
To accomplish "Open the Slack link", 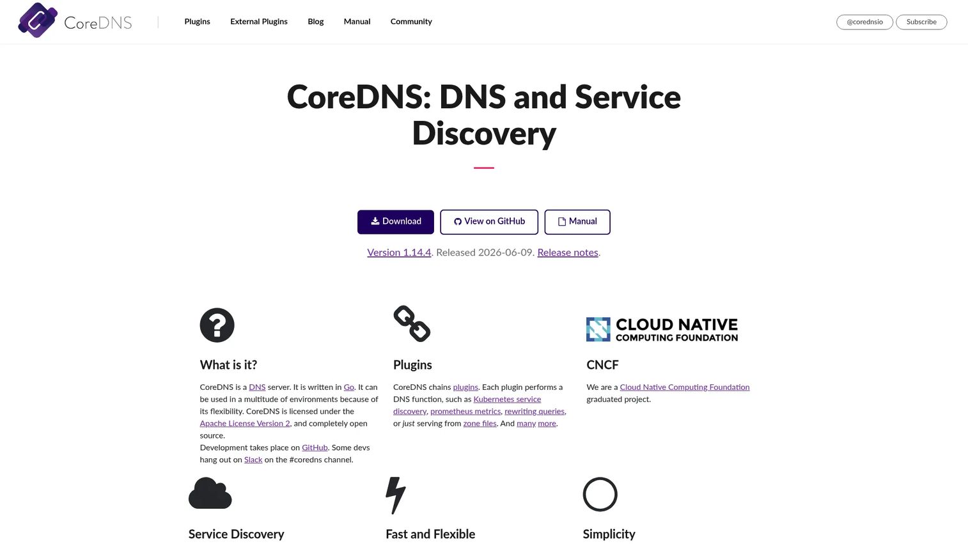I will click(x=253, y=460).
